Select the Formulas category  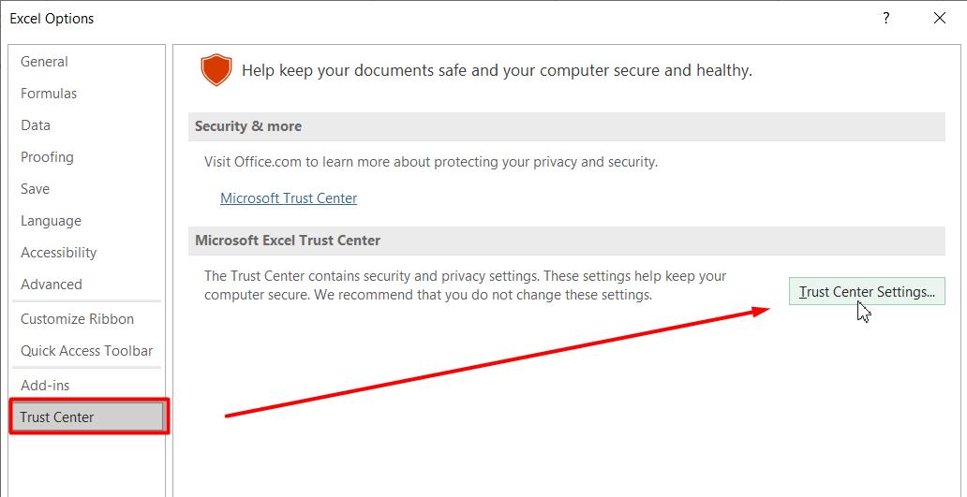click(49, 94)
